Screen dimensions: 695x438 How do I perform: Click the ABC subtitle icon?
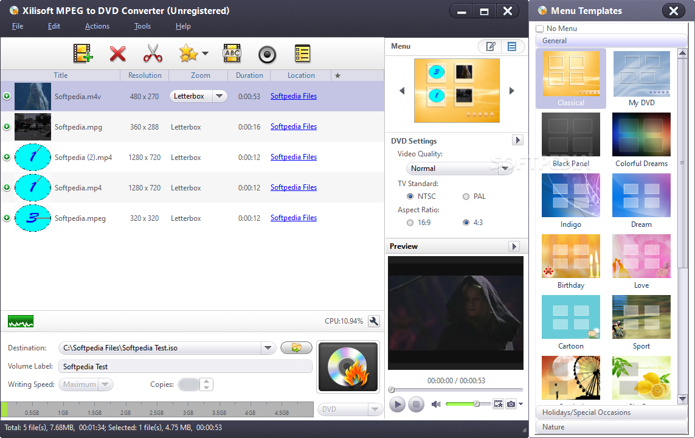coord(232,53)
